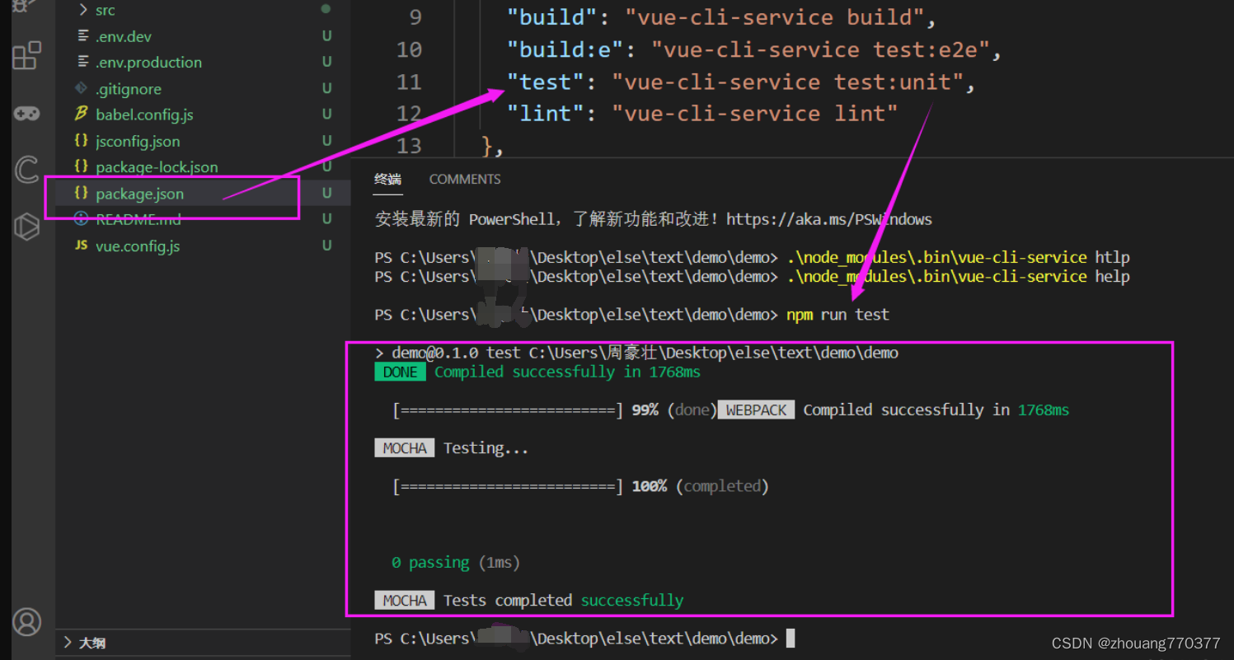Viewport: 1234px width, 660px height.
Task: Click the "vue-cli-service lint" string value
Action: point(755,113)
